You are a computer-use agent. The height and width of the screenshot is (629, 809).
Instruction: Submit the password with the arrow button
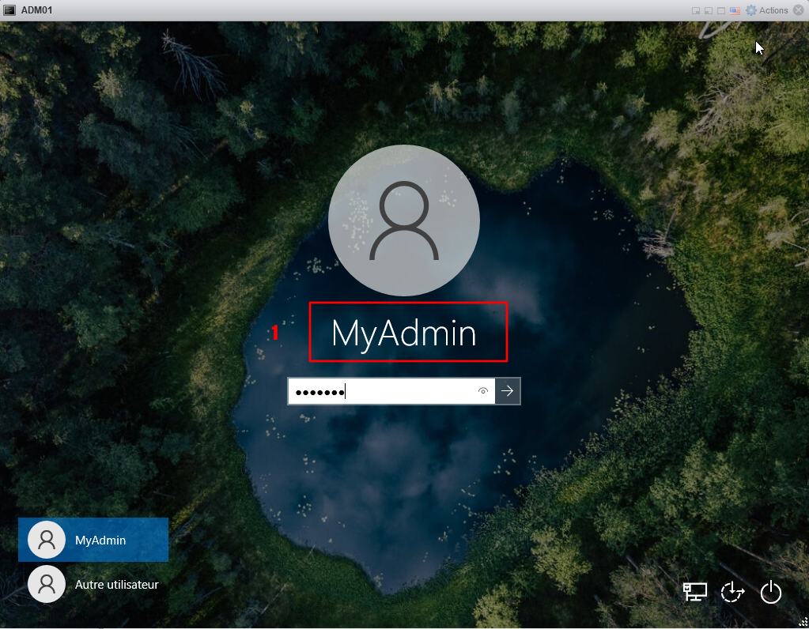click(508, 391)
